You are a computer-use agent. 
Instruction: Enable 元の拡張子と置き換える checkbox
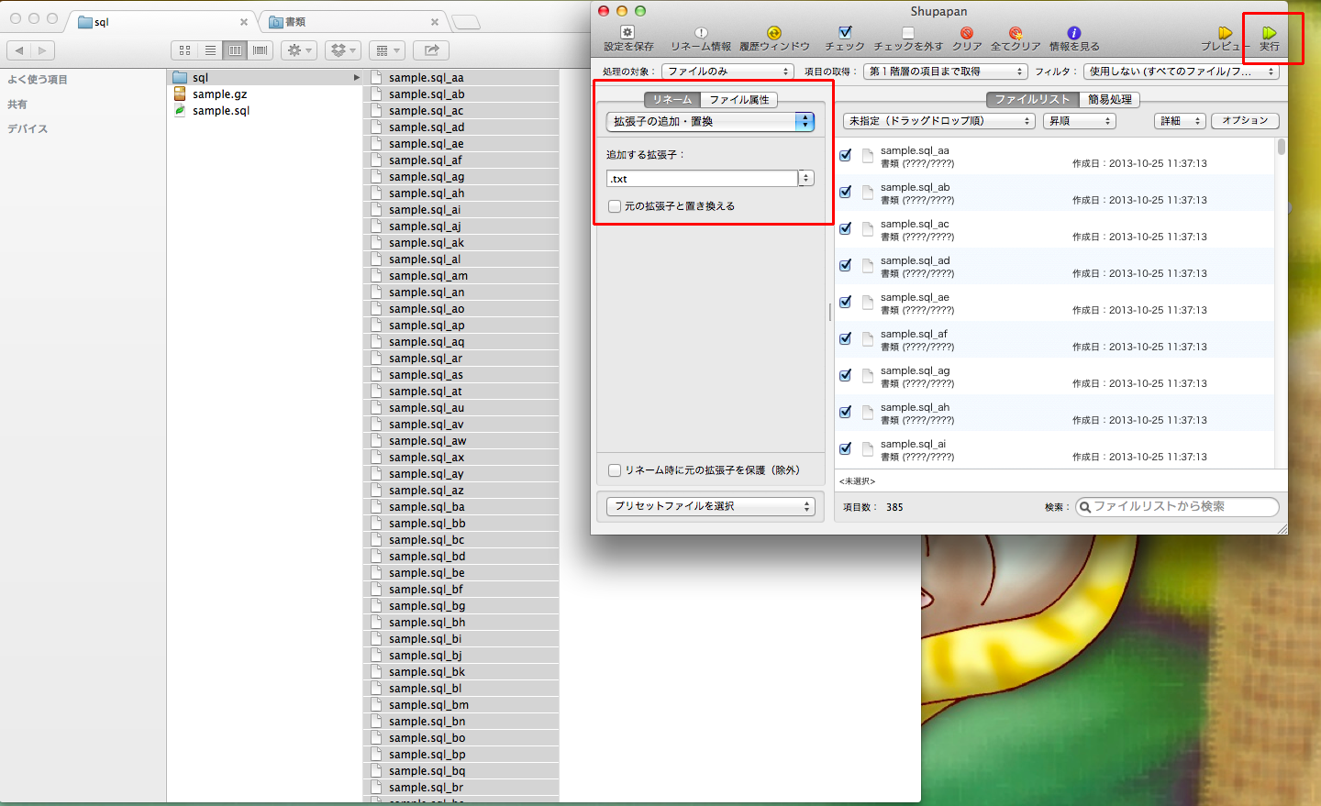[x=615, y=206]
